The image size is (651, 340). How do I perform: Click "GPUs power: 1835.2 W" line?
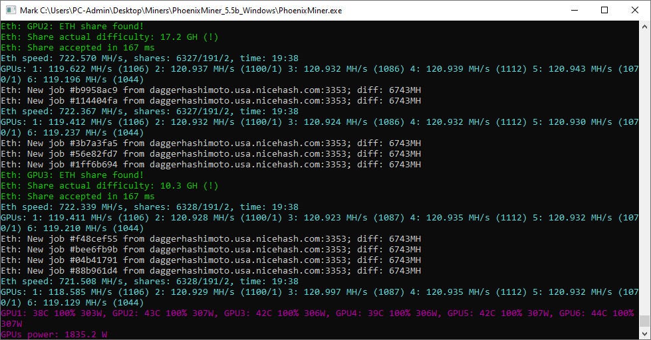click(54, 335)
